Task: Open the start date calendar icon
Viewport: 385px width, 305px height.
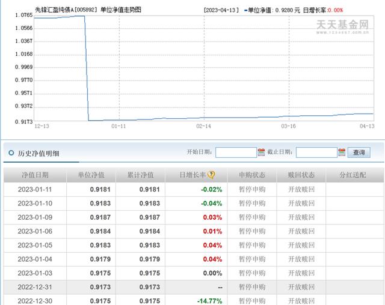Action: (261, 152)
